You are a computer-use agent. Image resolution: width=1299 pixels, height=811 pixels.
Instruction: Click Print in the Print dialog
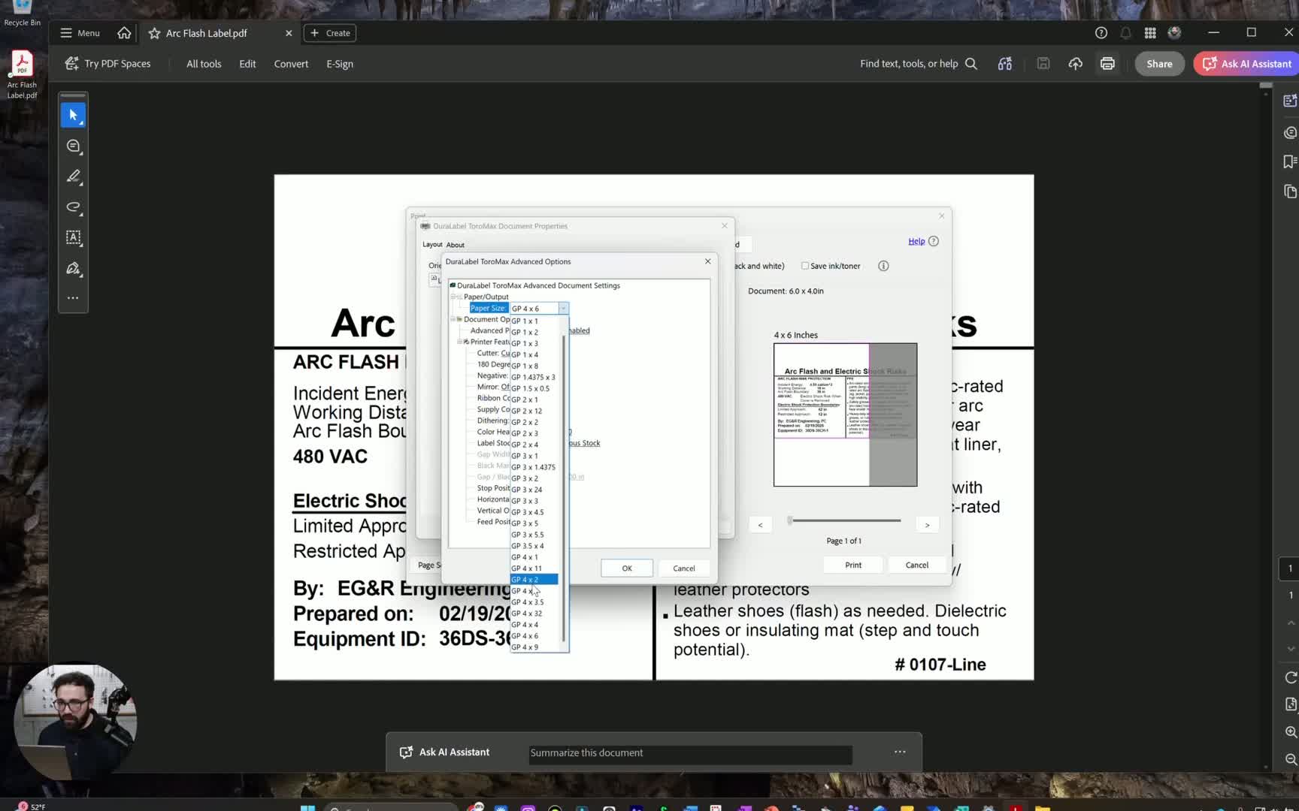(853, 565)
